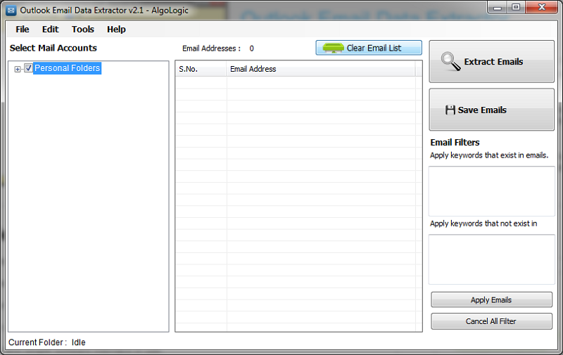The height and width of the screenshot is (355, 563).
Task: Click the app envelope icon in title bar
Action: pyautogui.click(x=11, y=10)
